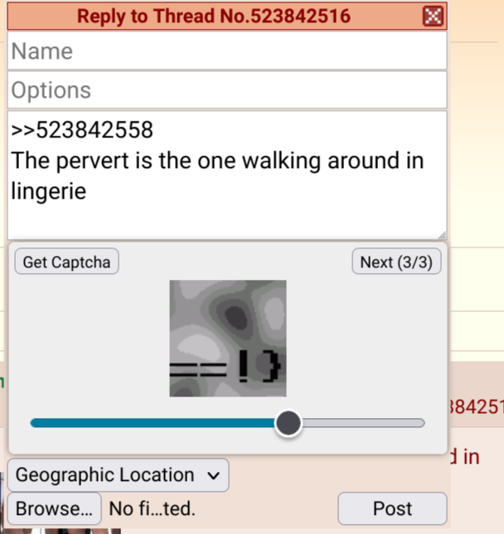Image resolution: width=504 pixels, height=534 pixels.
Task: Click the Post button
Action: pos(392,508)
